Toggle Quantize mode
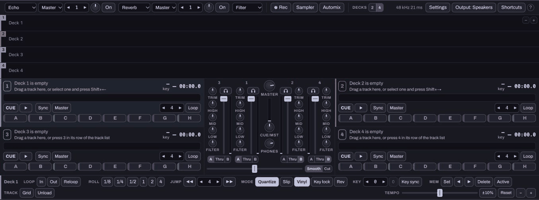The width and height of the screenshot is (539, 200). coord(267,182)
